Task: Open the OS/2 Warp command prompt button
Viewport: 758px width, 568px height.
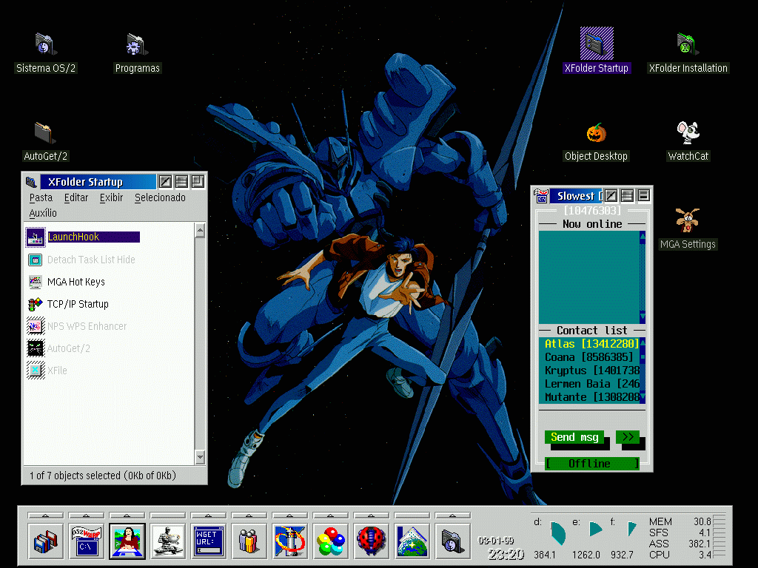Action: 86,541
